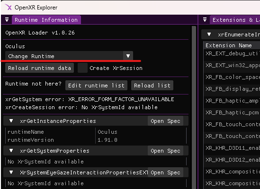Open Spec for xrGetSystemProperties
260x189 pixels.
[165, 151]
